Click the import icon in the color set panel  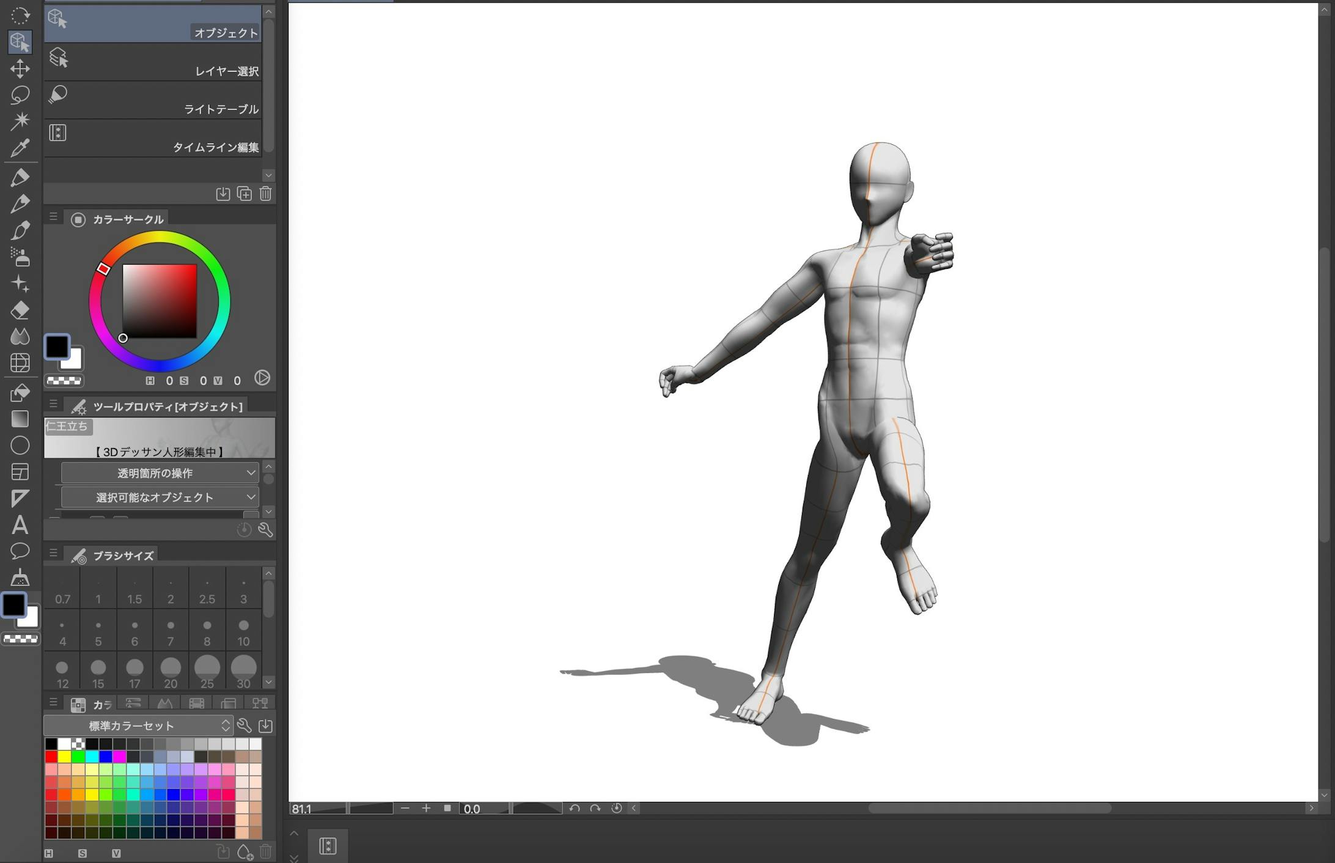coord(267,725)
